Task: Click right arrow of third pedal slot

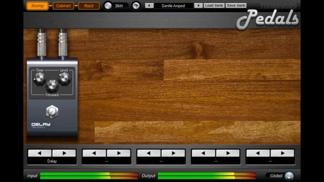Action: tap(173, 153)
